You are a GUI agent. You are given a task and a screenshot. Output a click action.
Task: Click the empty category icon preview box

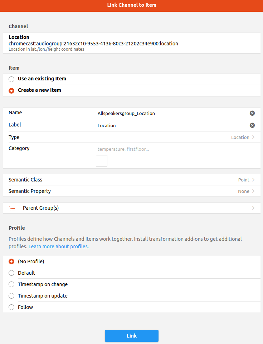[102, 161]
